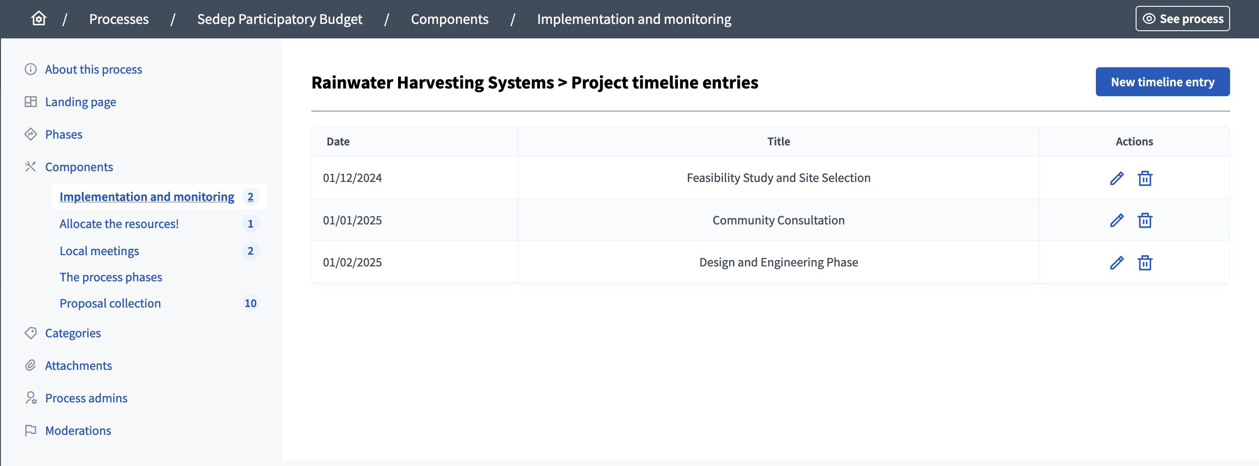1259x466 pixels.
Task: Edit the Design and Engineering Phase entry
Action: pyautogui.click(x=1116, y=263)
